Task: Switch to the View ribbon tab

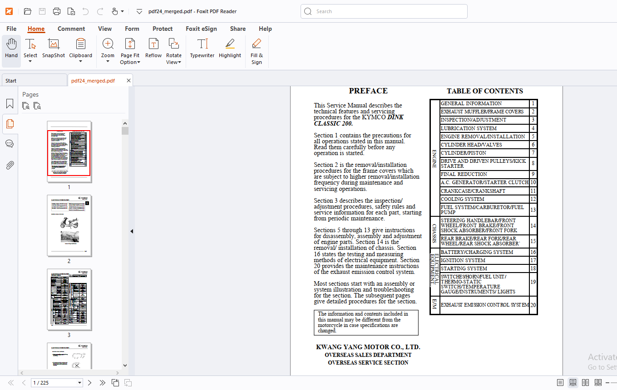Action: click(x=105, y=29)
